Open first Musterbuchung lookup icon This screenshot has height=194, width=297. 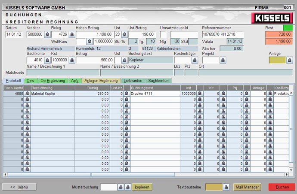point(121,187)
